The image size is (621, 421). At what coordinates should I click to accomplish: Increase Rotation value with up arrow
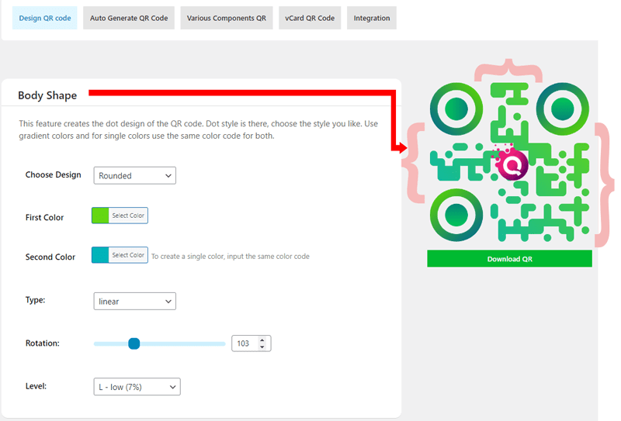[262, 340]
